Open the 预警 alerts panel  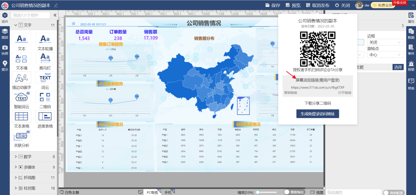tap(411, 66)
